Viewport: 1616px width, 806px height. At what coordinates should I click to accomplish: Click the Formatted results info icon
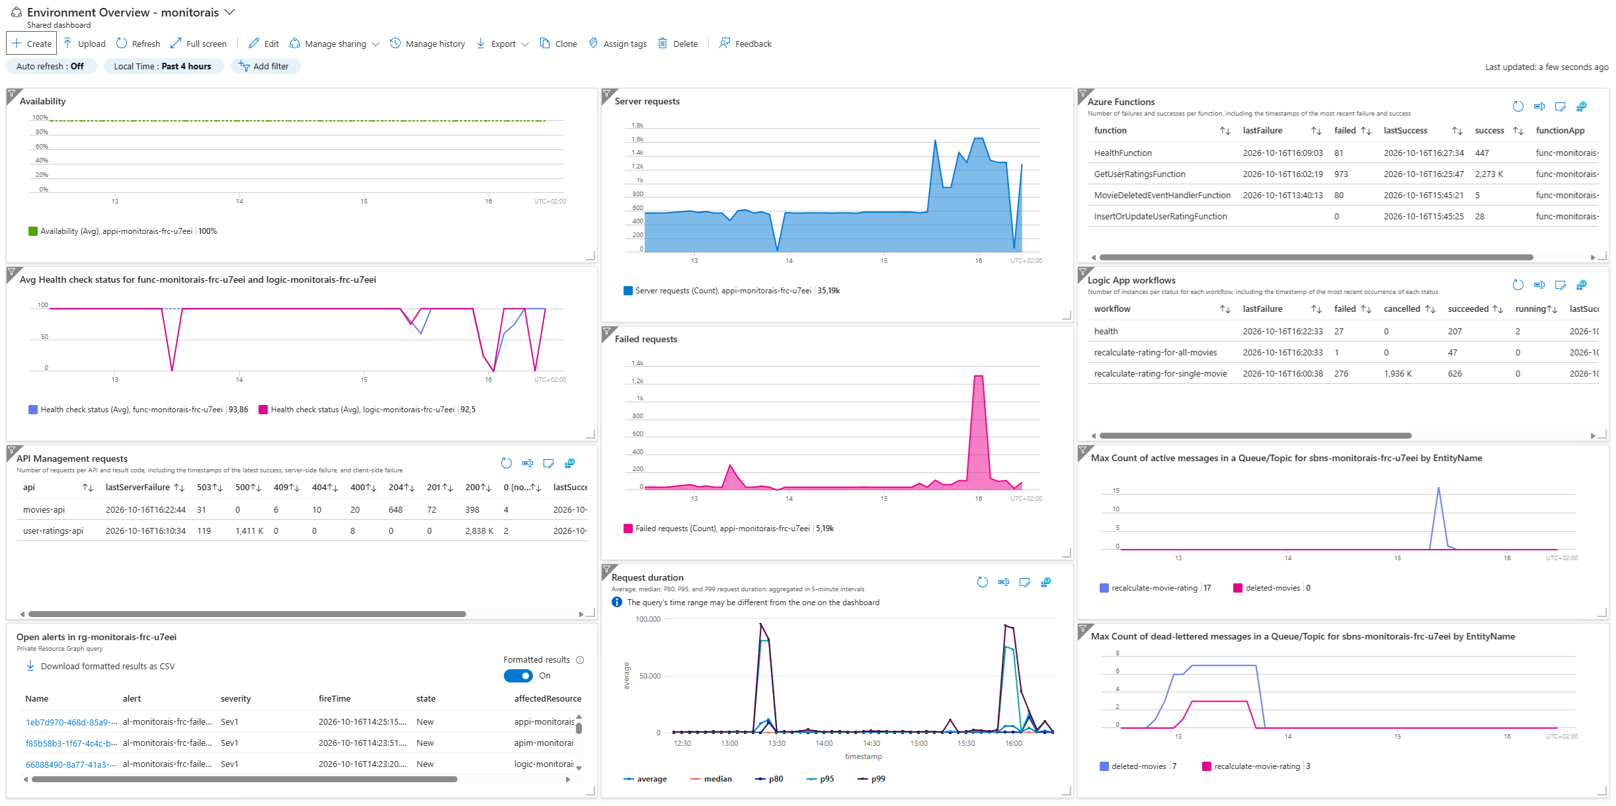[580, 660]
